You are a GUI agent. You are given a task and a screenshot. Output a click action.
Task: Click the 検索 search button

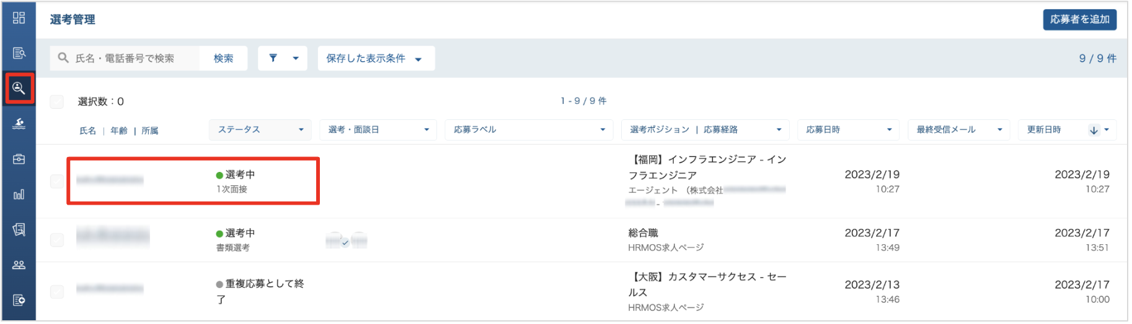(x=223, y=58)
